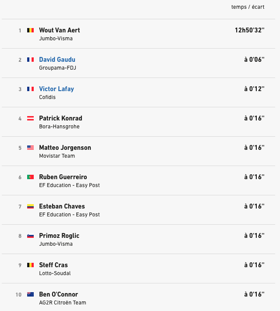Click the Australian flag next to Ben O'Connor
This screenshot has width=280, height=311.
[x=30, y=294]
